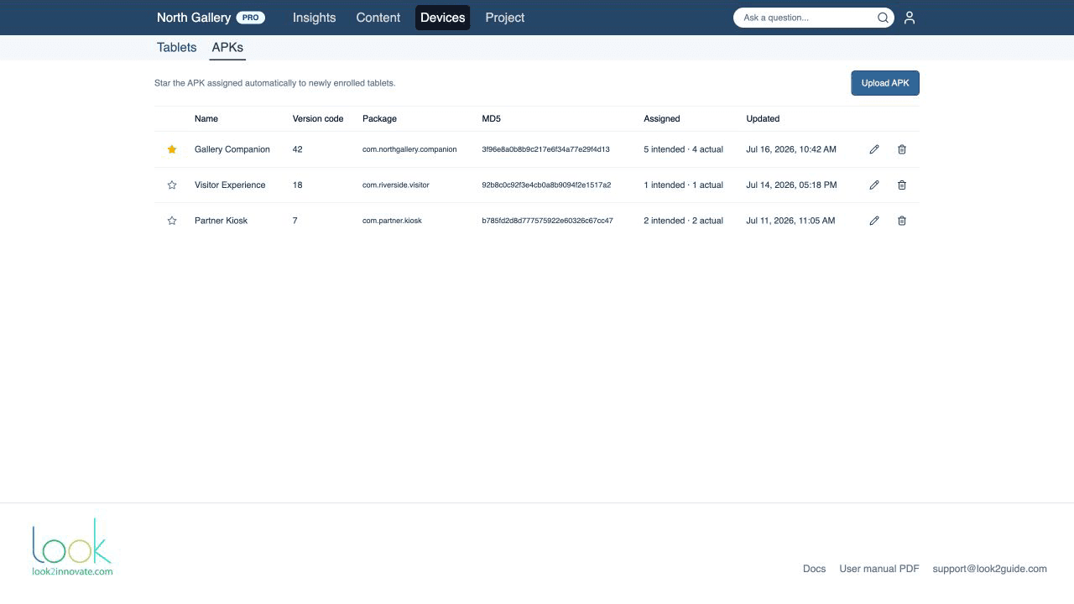
Task: Open the Insights menu
Action: (314, 18)
